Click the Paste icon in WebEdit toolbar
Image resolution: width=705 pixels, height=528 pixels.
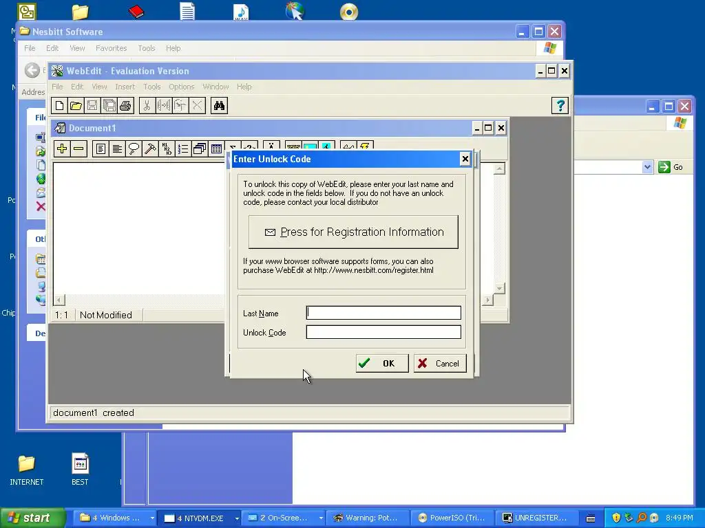pyautogui.click(x=180, y=105)
